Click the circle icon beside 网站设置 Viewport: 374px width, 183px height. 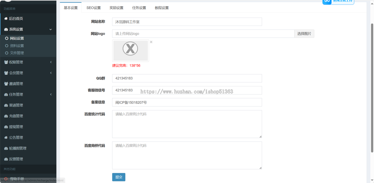7,38
